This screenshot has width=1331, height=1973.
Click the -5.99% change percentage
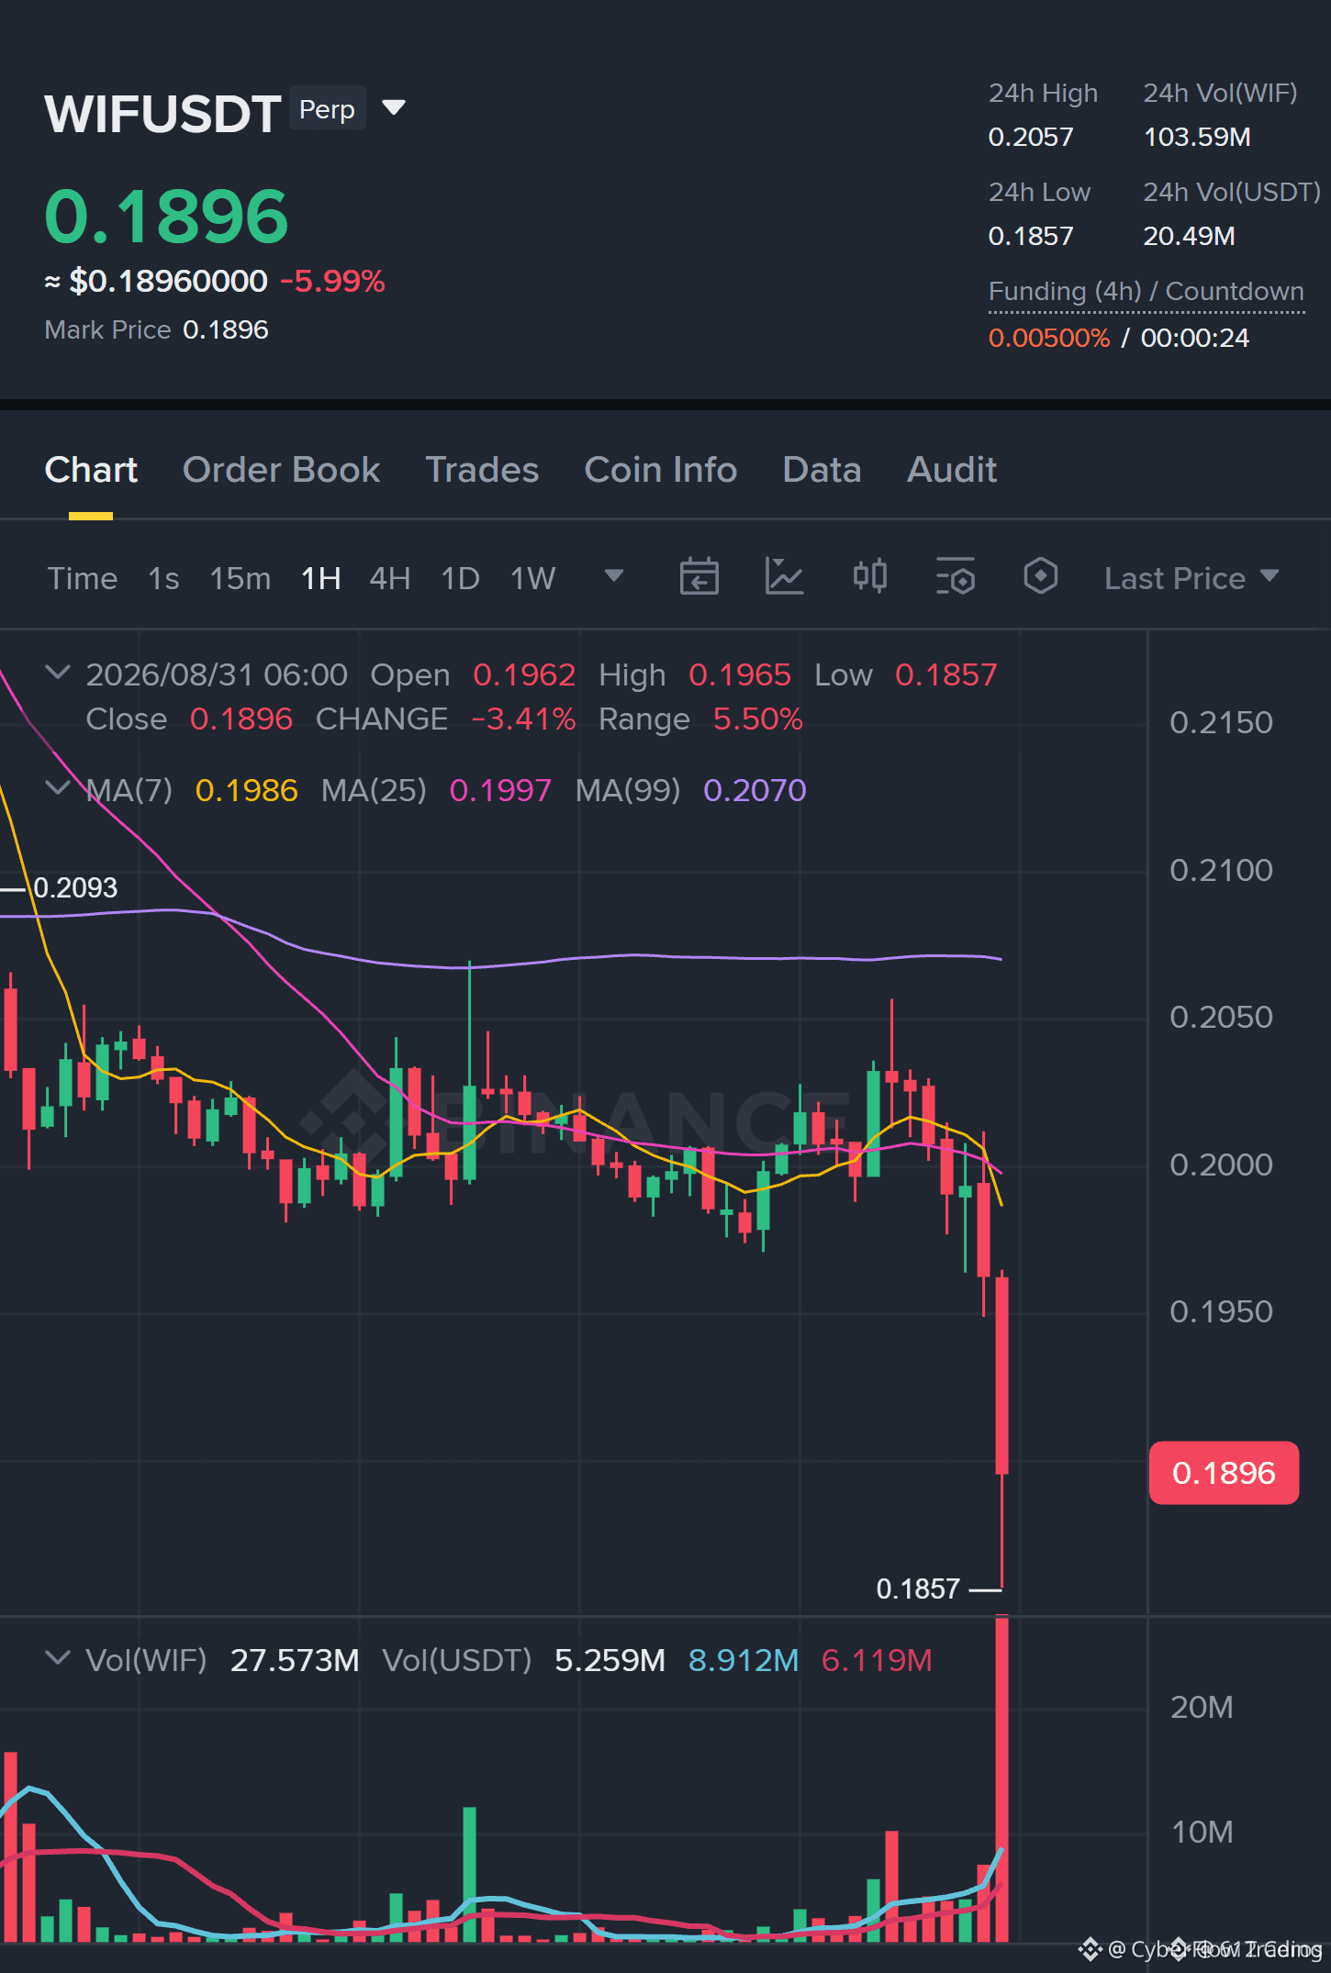[332, 281]
